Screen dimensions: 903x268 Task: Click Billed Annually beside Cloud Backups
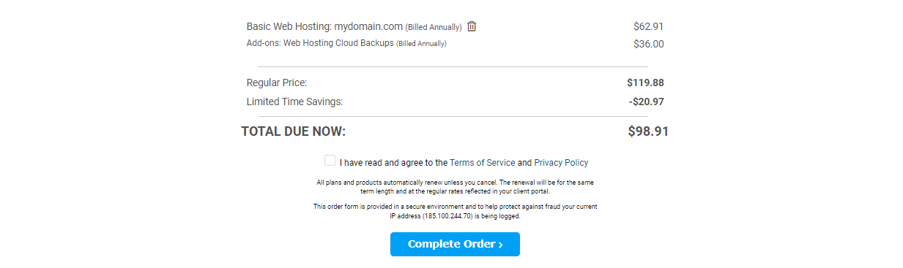click(421, 44)
